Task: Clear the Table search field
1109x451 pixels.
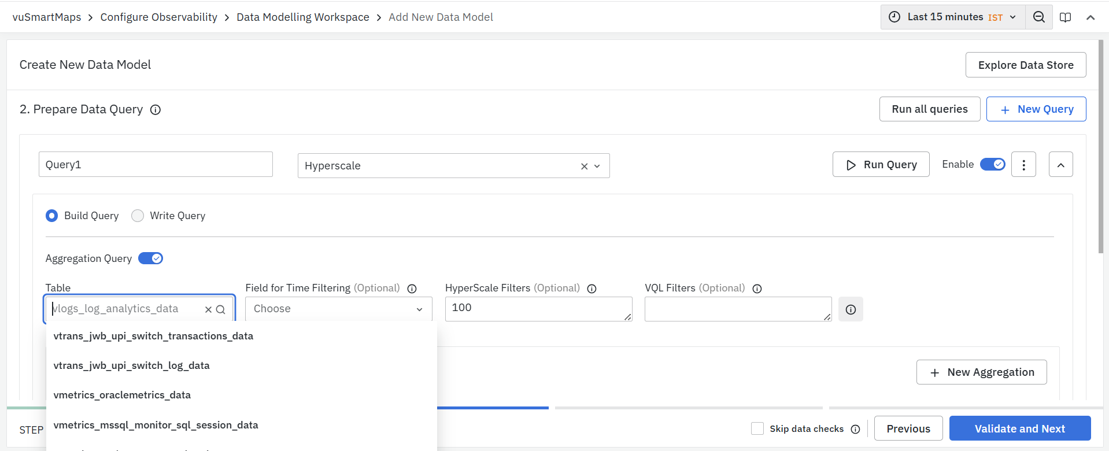Action: click(x=208, y=309)
